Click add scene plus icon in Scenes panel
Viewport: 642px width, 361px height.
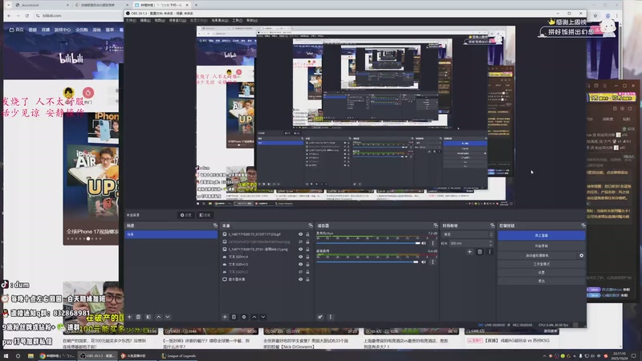click(129, 317)
